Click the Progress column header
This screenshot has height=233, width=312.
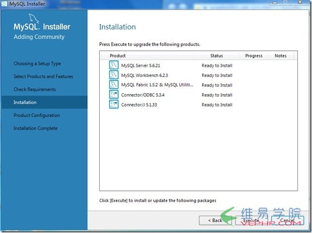pos(254,56)
